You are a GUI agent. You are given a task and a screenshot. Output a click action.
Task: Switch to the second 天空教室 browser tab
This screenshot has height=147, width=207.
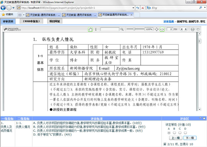click(79, 15)
